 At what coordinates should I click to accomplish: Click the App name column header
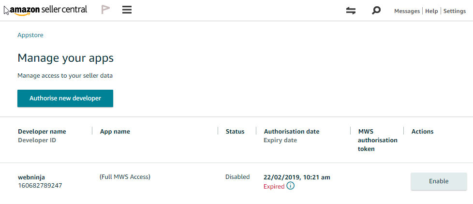(115, 132)
